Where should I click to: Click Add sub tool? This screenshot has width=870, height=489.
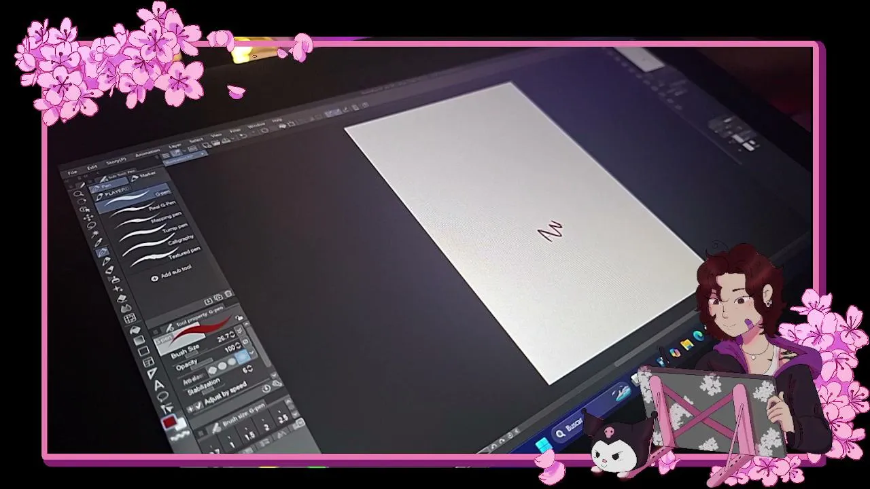171,273
